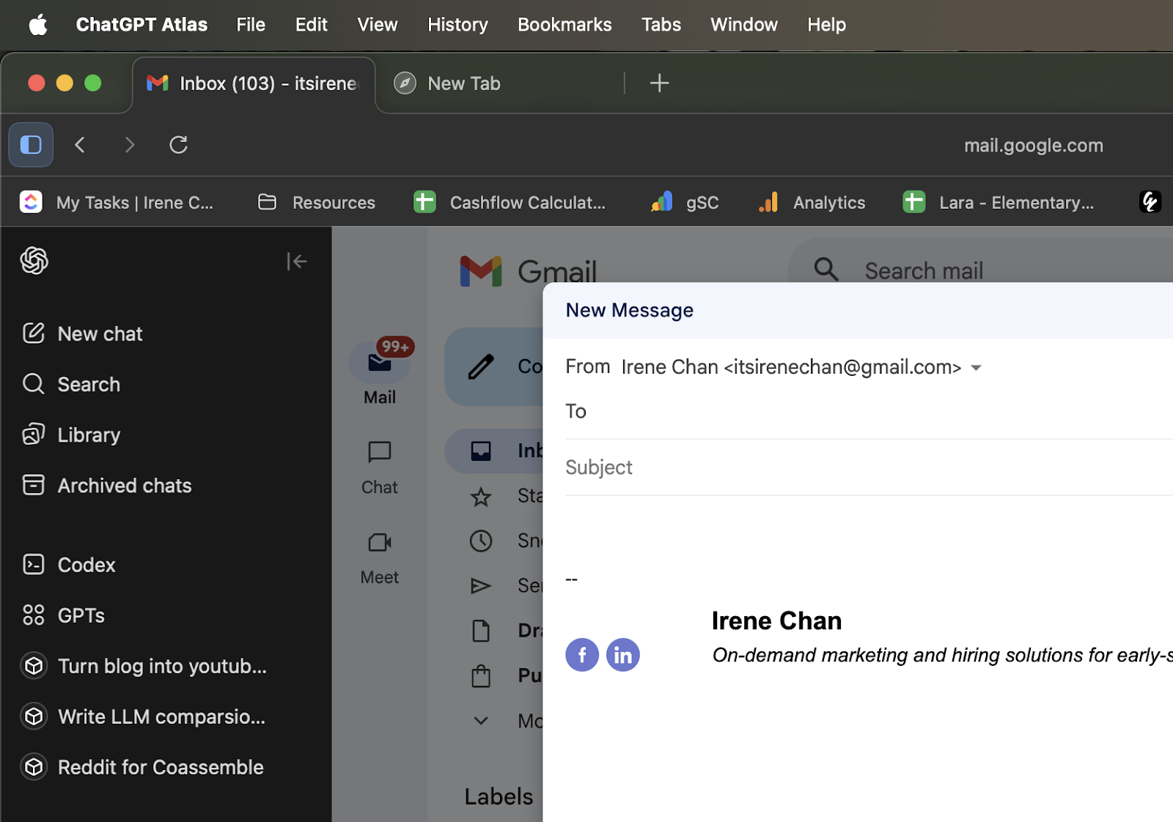Open the Analytics bookmark

[812, 202]
